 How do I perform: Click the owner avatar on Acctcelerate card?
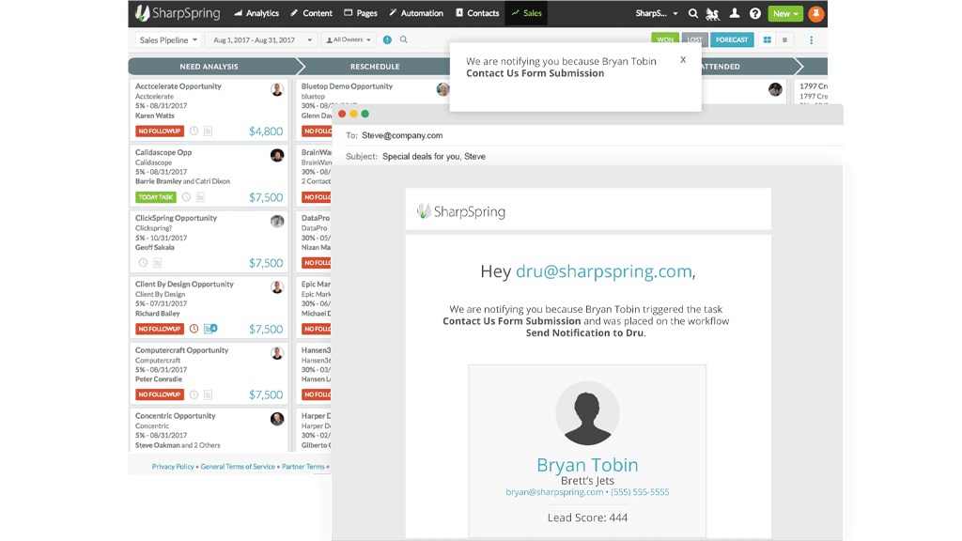point(277,89)
